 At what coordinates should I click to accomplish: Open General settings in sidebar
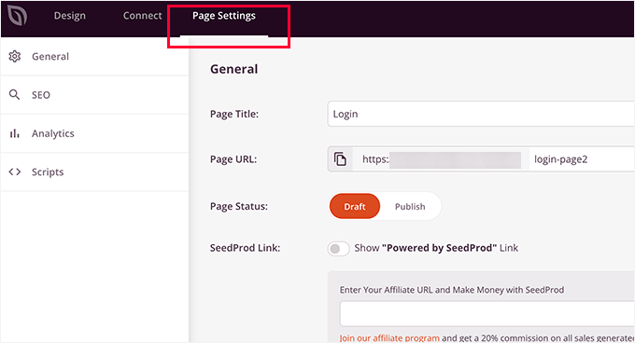point(94,56)
